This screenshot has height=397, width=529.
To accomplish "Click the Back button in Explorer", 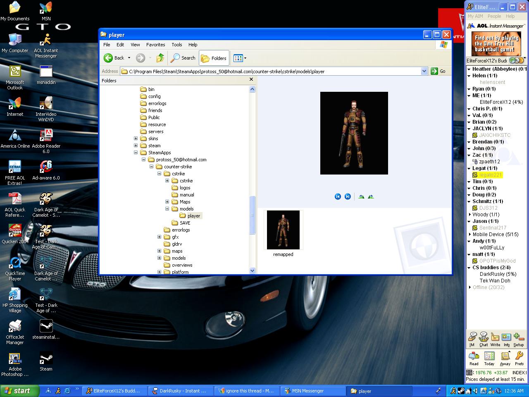I will click(114, 58).
